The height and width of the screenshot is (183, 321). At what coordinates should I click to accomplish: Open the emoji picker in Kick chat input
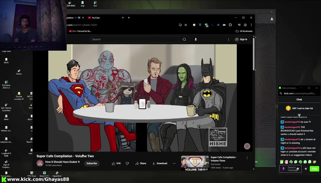(x=298, y=169)
